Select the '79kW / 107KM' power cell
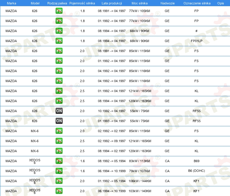Viewport: 230px width, 196px height. tap(139, 171)
